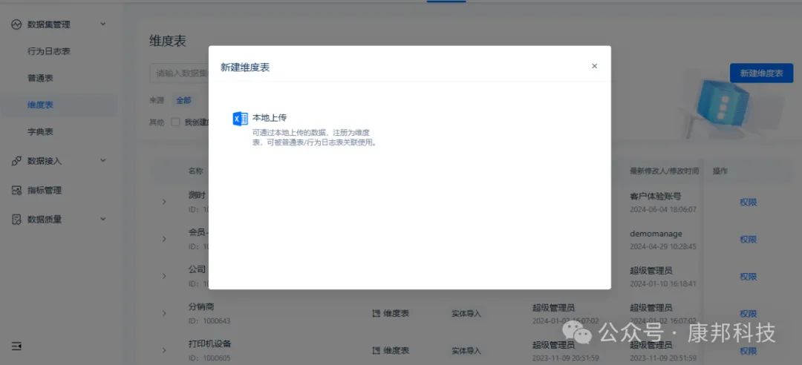
Task: Expand the 数据质量 menu chevron
Action: (x=103, y=220)
